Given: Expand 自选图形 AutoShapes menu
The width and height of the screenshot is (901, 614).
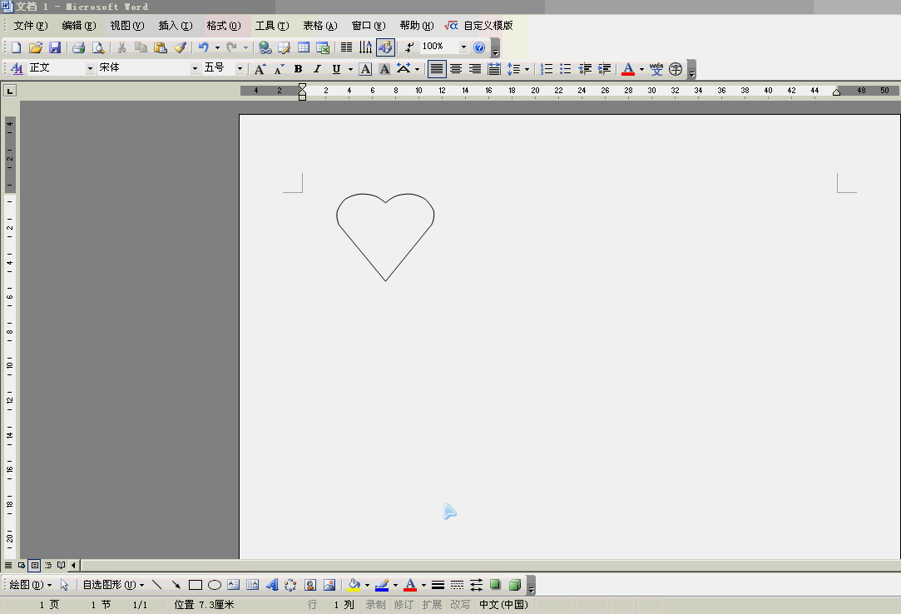Looking at the screenshot, I should pos(113,585).
